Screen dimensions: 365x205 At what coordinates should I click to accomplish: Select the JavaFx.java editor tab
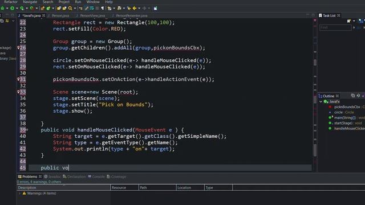pyautogui.click(x=31, y=16)
